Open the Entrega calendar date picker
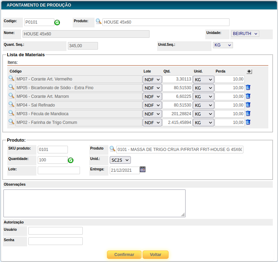 click(143, 169)
